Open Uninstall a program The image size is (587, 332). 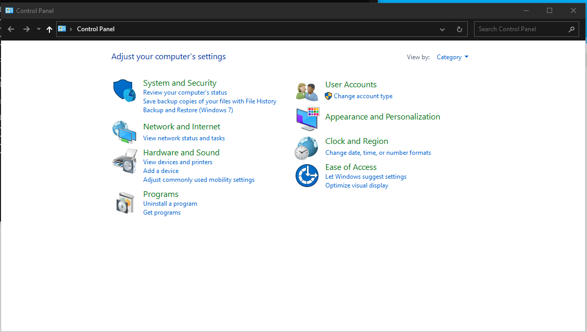(170, 204)
